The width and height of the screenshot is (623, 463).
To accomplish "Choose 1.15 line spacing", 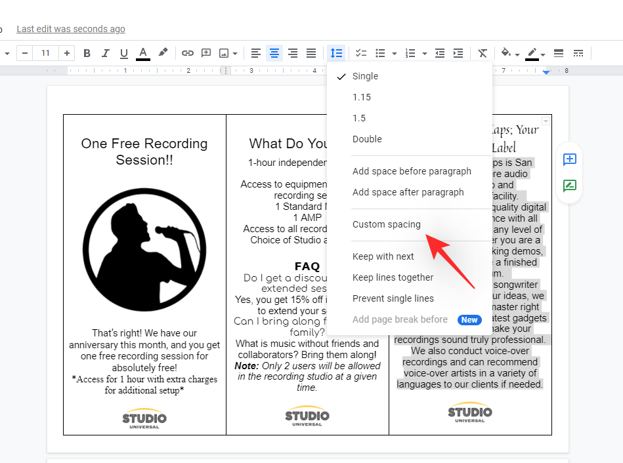I will click(410, 97).
